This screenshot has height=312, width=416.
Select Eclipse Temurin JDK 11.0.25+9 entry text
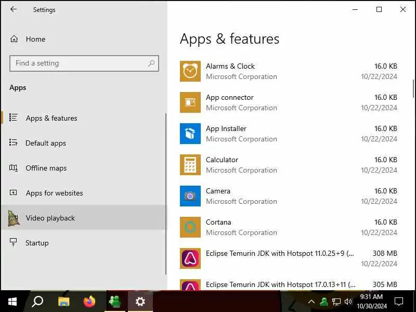click(280, 254)
